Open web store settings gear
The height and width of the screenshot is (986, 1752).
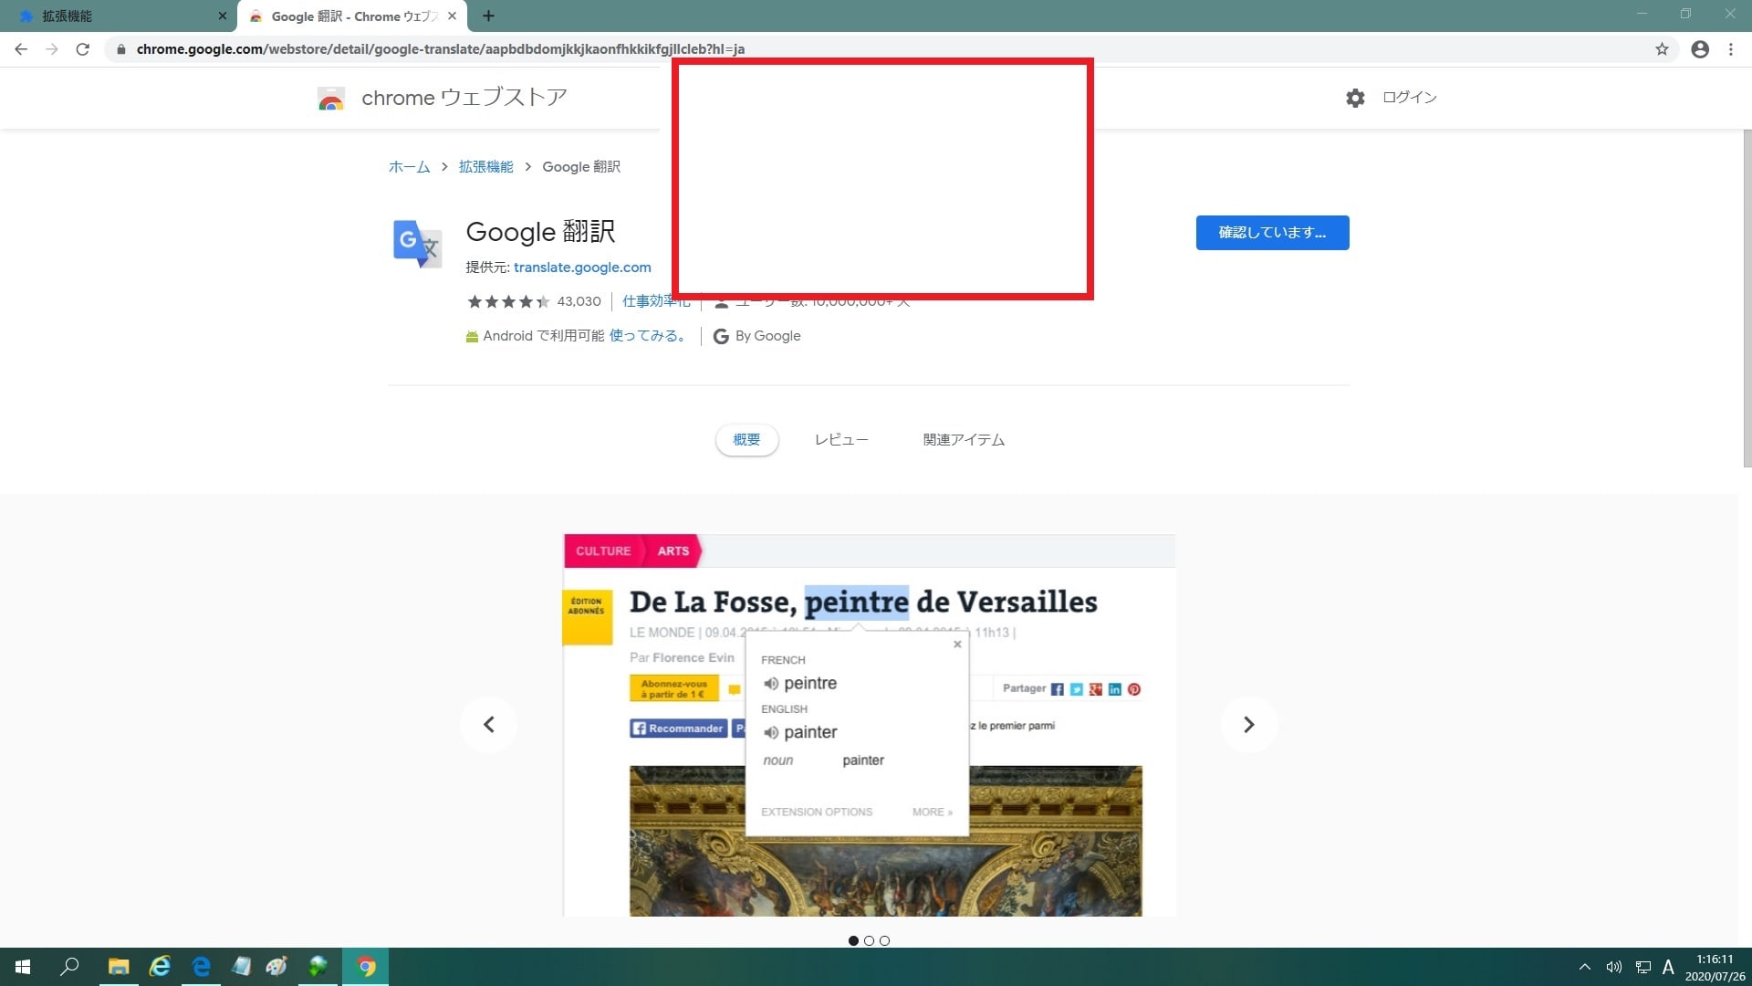(1355, 98)
